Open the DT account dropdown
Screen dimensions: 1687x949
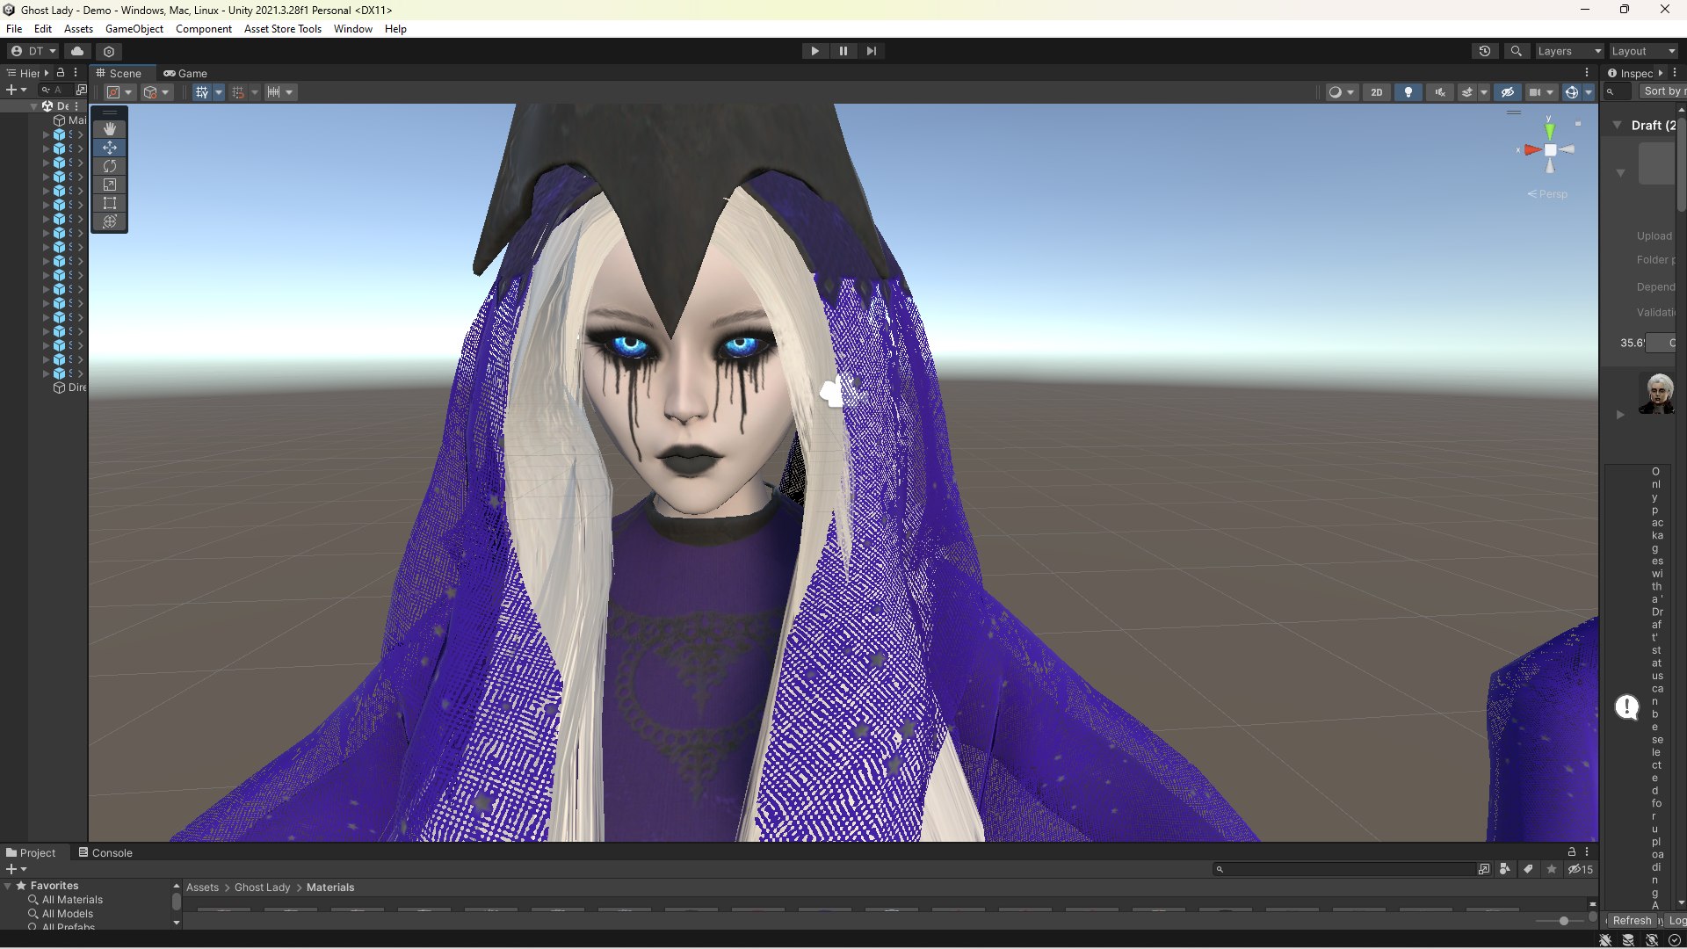pos(33,51)
